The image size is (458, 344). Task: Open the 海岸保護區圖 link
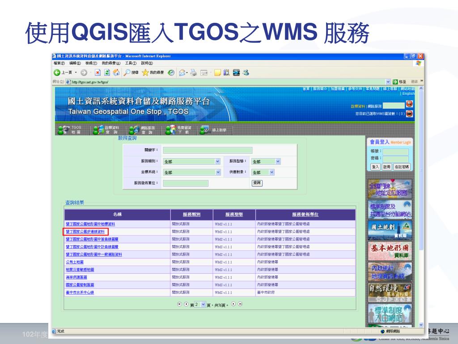coord(76,277)
